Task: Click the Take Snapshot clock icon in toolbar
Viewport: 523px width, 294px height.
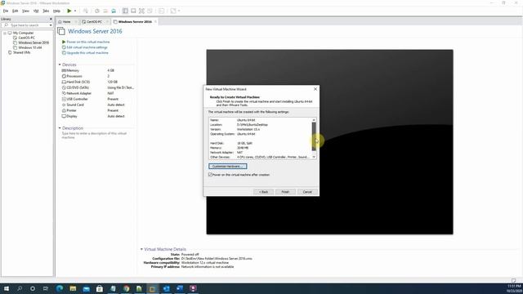Action: [97, 11]
